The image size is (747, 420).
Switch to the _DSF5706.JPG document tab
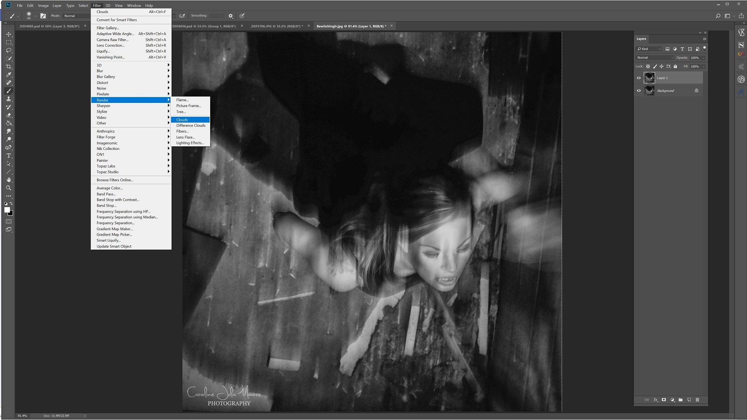pyautogui.click(x=276, y=26)
